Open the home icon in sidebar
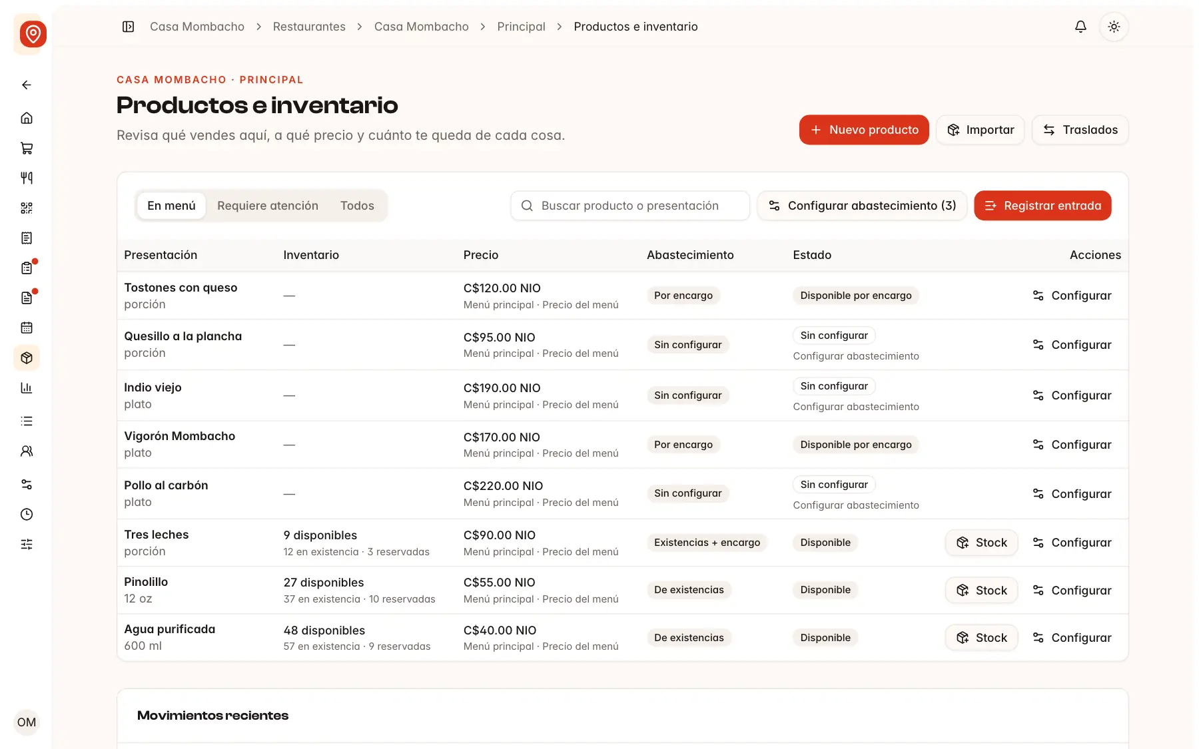This screenshot has height=749, width=1199. click(27, 118)
